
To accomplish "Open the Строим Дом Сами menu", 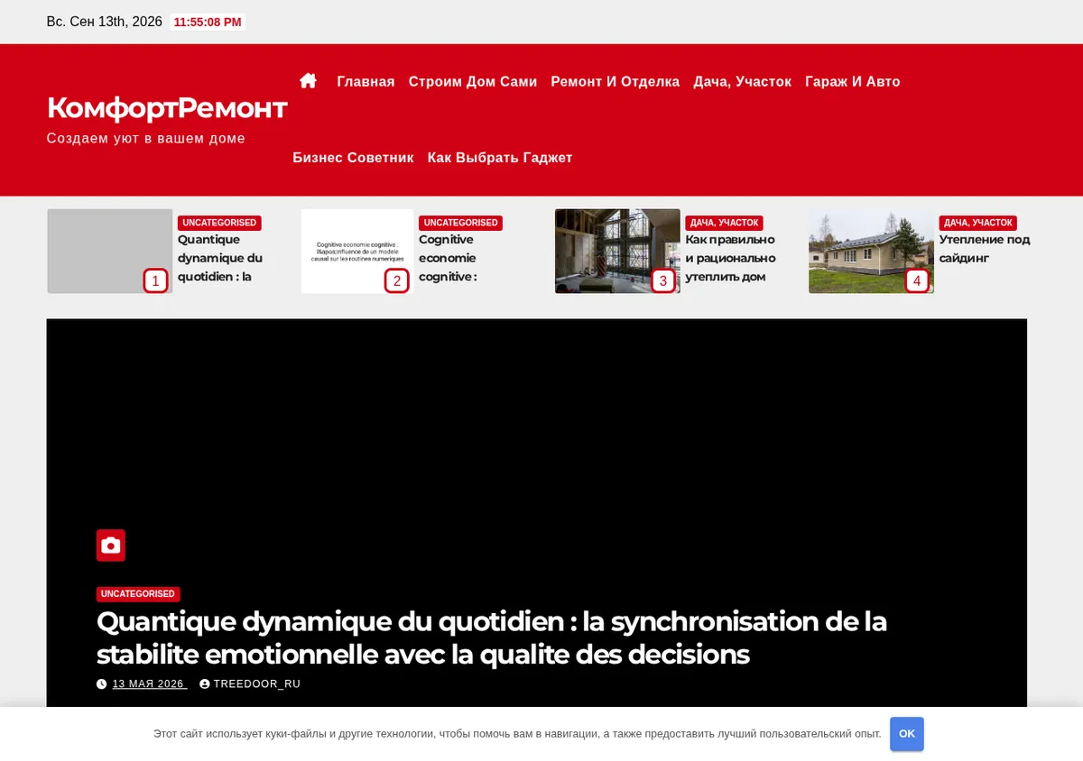I will [x=473, y=82].
